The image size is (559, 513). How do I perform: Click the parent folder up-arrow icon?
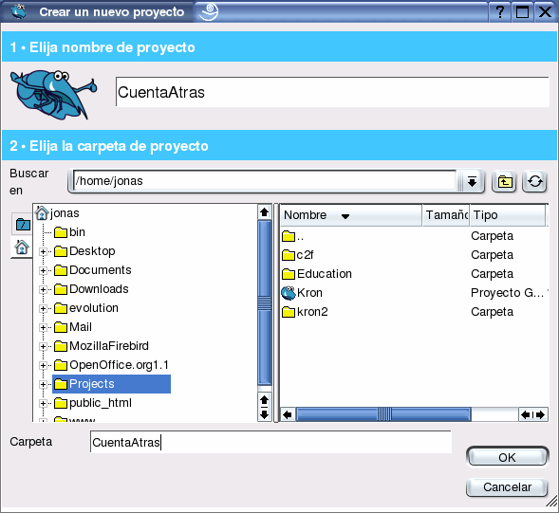tap(504, 182)
